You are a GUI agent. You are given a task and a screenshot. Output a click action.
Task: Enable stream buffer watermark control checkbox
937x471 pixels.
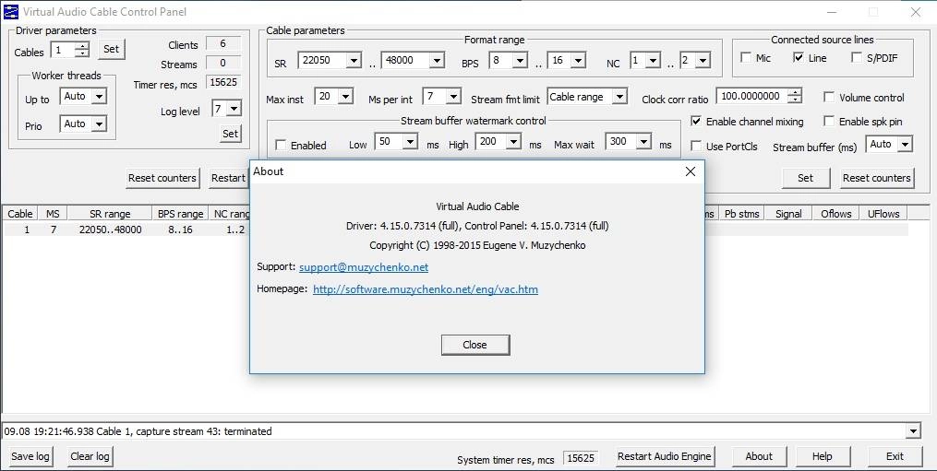click(x=281, y=145)
